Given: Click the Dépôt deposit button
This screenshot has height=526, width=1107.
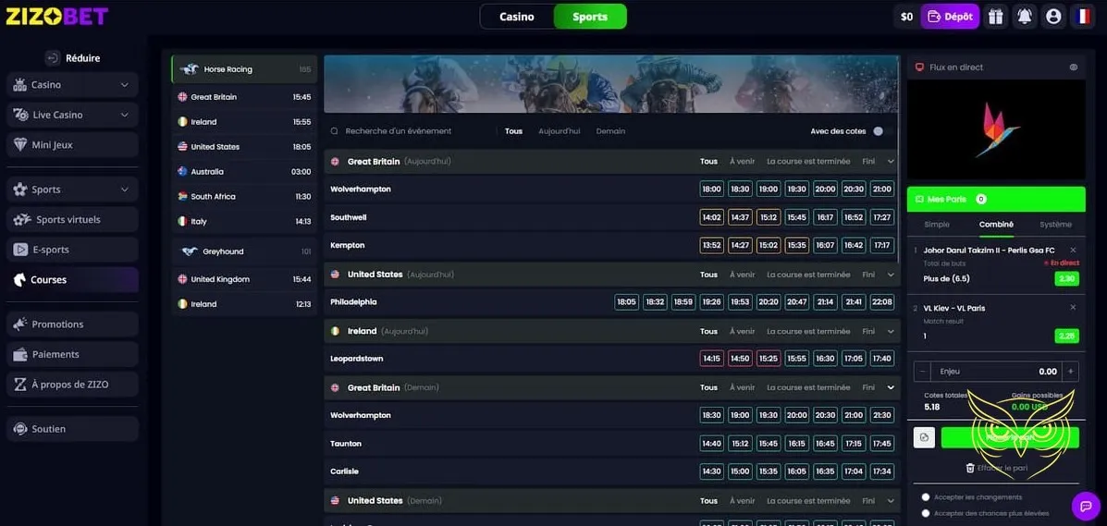Looking at the screenshot, I should pyautogui.click(x=950, y=17).
